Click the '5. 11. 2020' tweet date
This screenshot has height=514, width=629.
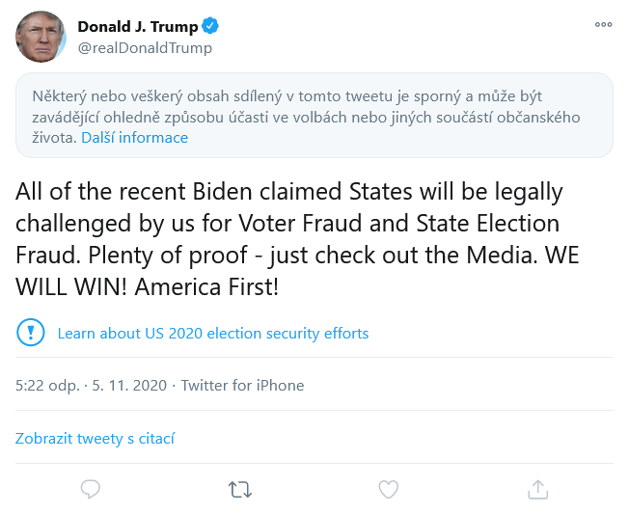[127, 386]
